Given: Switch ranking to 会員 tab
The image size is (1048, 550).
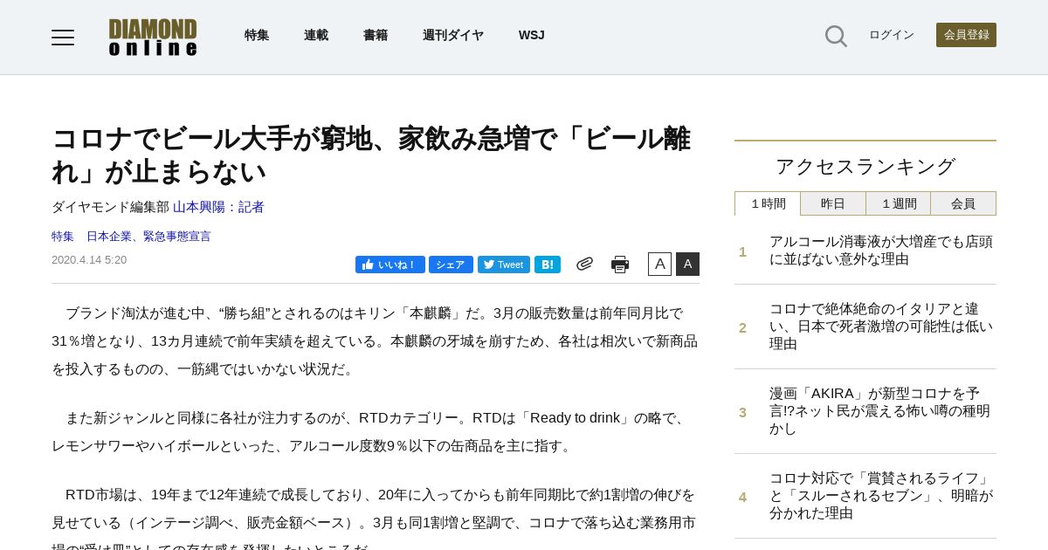Looking at the screenshot, I should point(963,203).
